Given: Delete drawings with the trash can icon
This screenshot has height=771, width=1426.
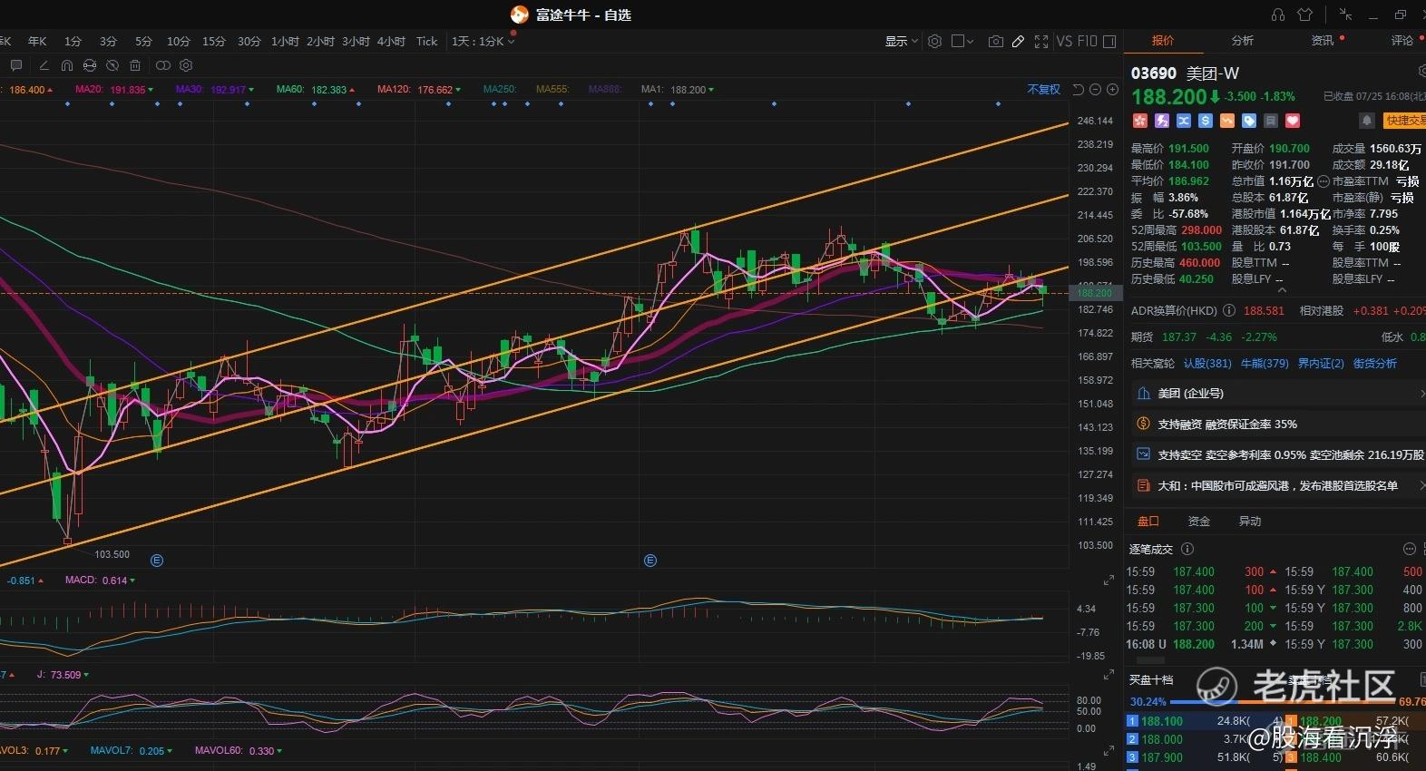Looking at the screenshot, I should (135, 65).
